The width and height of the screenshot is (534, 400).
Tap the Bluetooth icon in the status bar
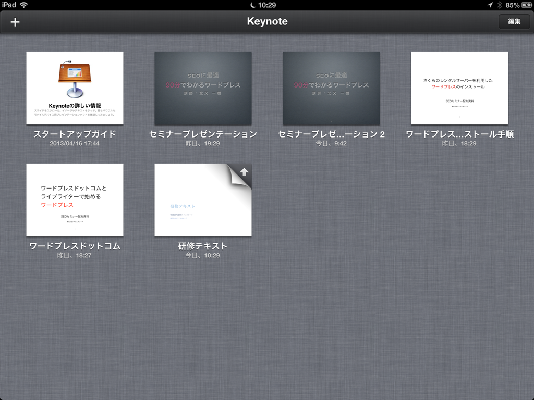click(x=500, y=5)
